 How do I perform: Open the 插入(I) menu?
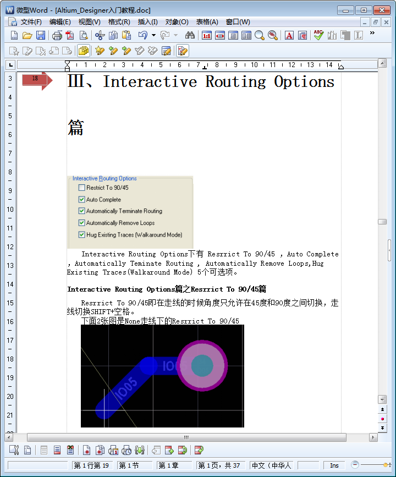[148, 22]
